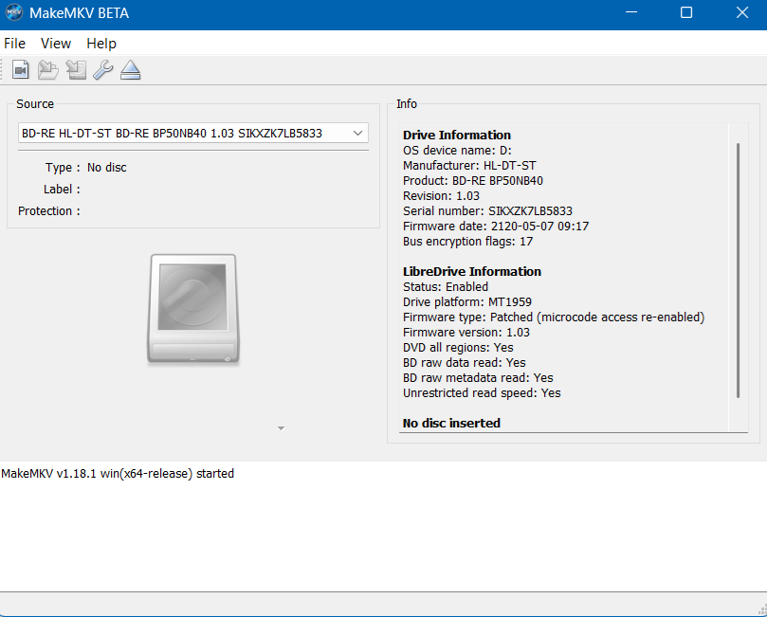The height and width of the screenshot is (617, 767).
Task: Open the Help menu
Action: point(101,44)
